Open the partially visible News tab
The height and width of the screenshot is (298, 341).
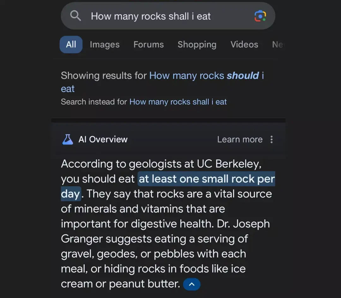coord(278,44)
